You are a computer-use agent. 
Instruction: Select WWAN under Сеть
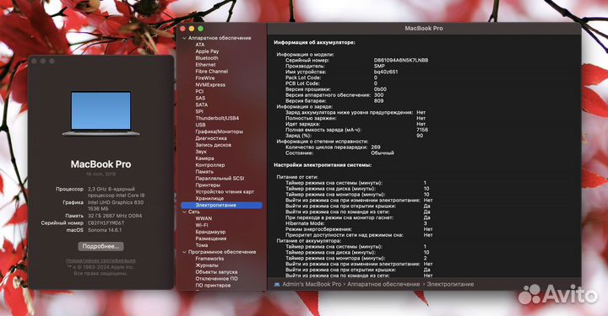pos(204,218)
